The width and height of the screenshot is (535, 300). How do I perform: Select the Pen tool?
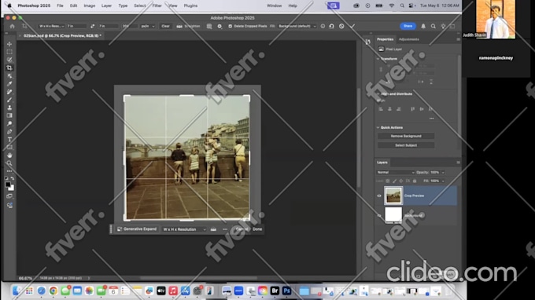(9, 131)
